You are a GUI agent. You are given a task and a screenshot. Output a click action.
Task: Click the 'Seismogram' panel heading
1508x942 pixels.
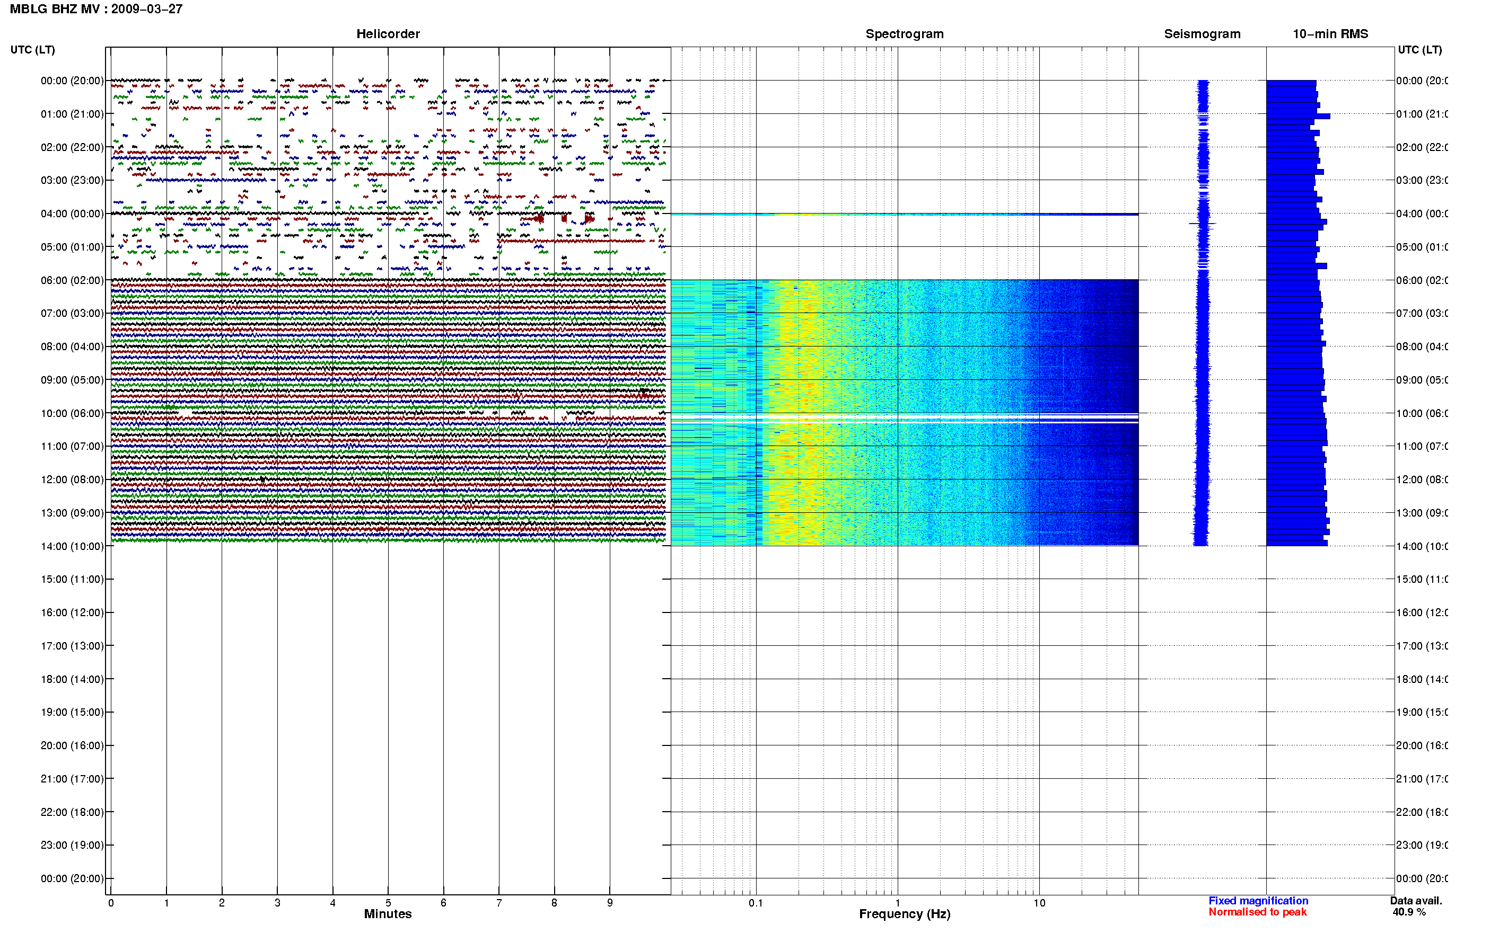click(x=1202, y=34)
